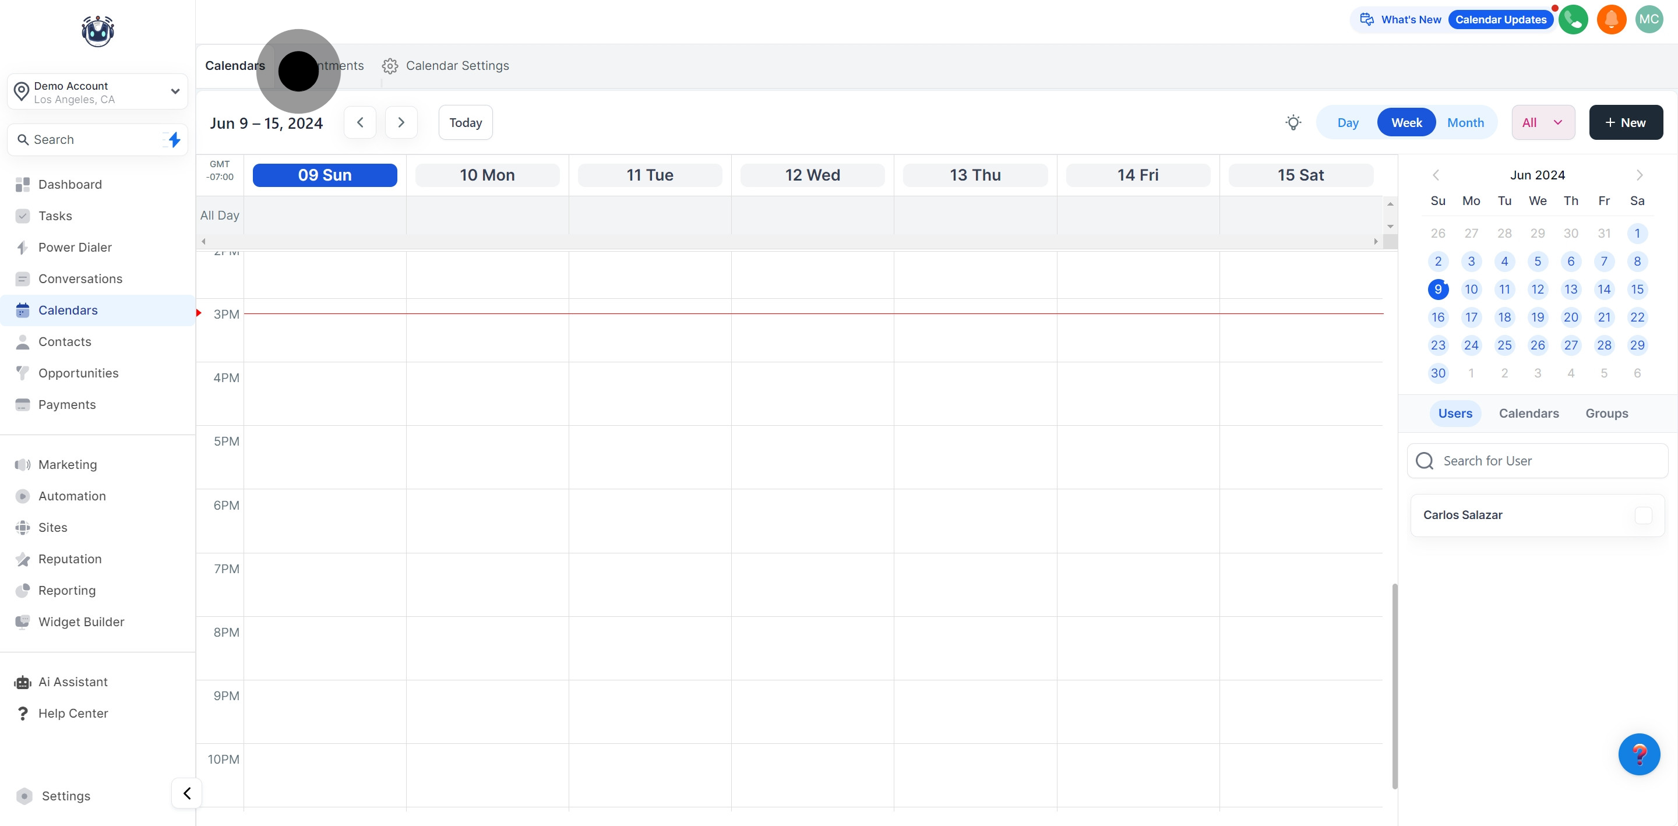The image size is (1678, 826).
Task: Collapse sidebar with left chevron button
Action: point(187,793)
